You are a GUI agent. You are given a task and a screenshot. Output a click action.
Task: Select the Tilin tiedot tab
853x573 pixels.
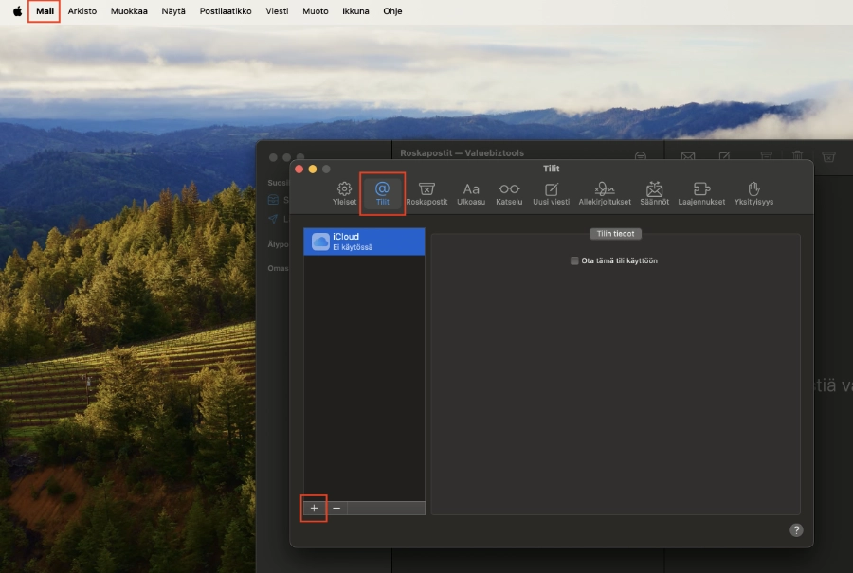click(x=615, y=234)
